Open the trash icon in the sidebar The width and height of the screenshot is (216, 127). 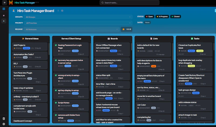coord(4,118)
